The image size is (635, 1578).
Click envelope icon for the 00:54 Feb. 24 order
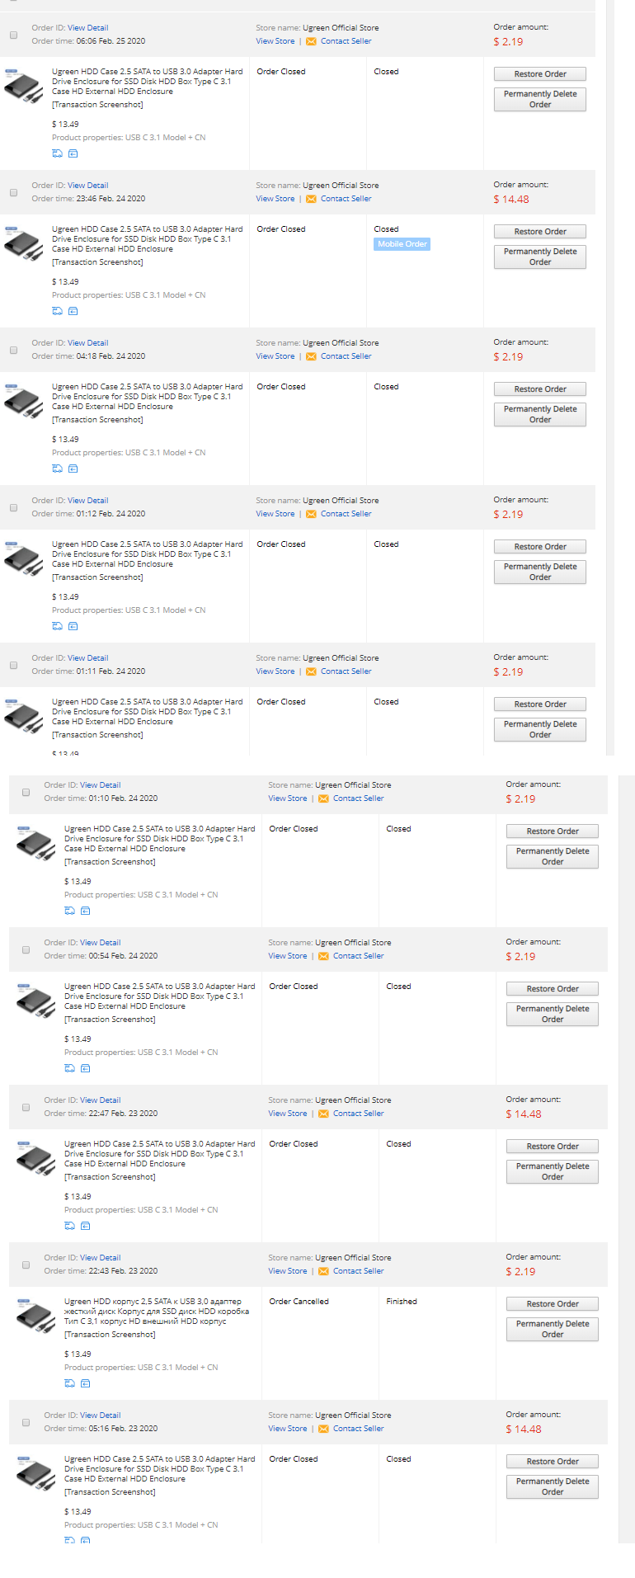tap(323, 956)
